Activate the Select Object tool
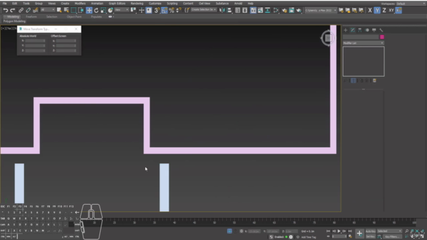Screen dimensions: 427x240 [x=59, y=11]
